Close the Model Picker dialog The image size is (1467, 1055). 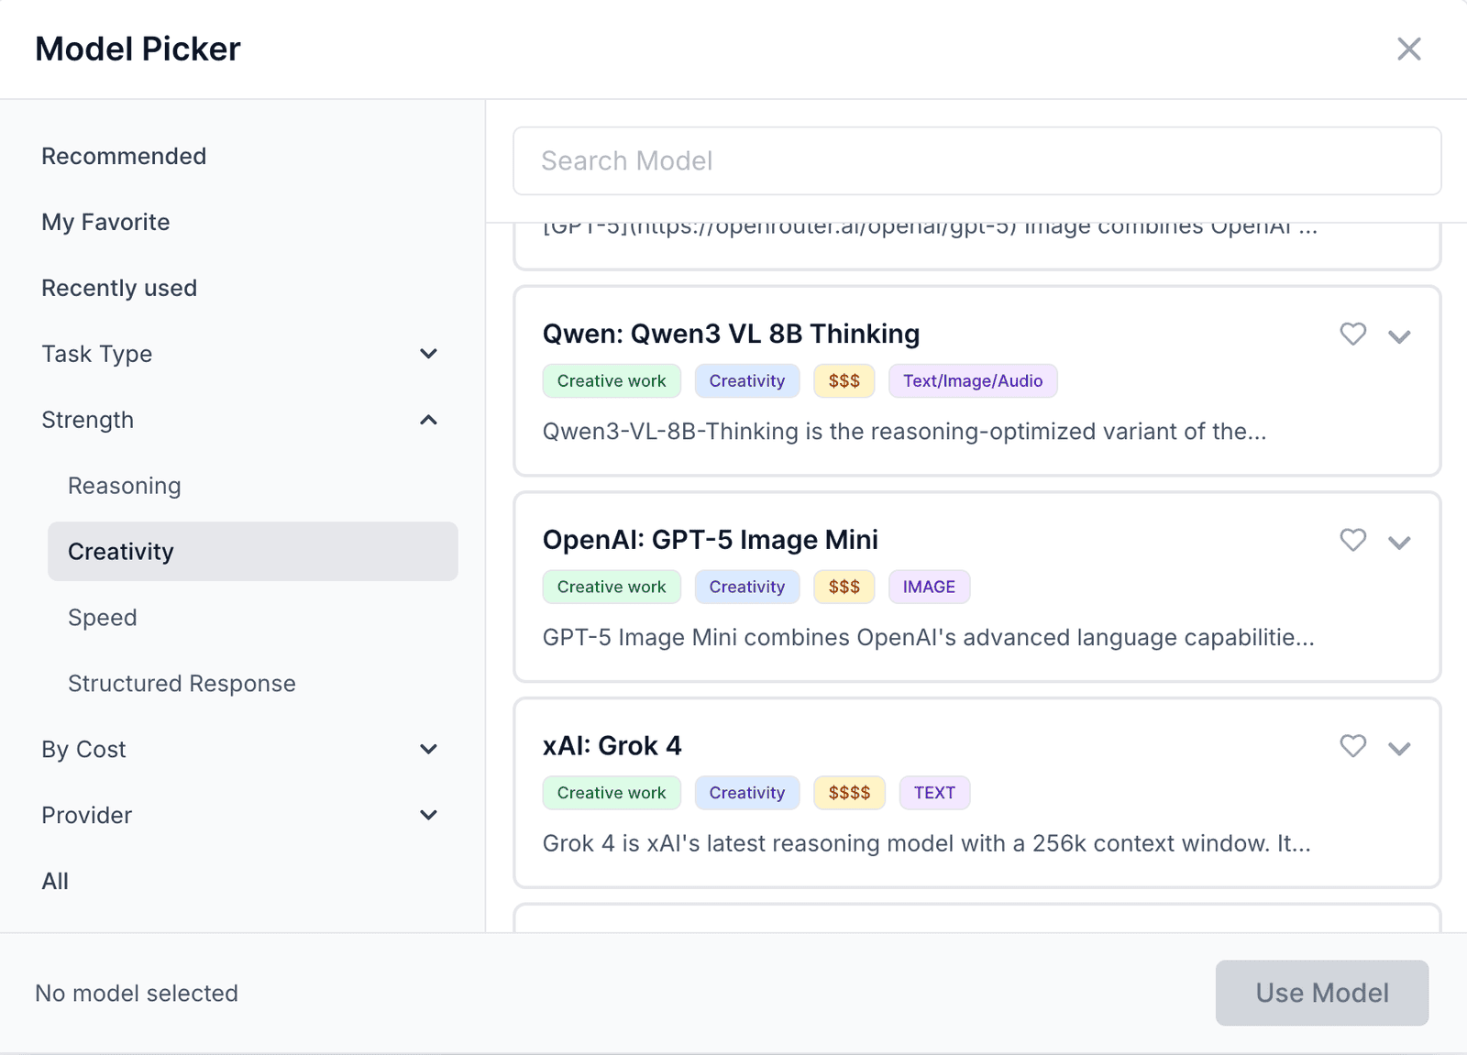tap(1408, 49)
